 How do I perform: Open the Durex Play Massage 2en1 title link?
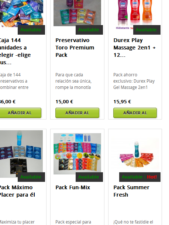point(135,48)
